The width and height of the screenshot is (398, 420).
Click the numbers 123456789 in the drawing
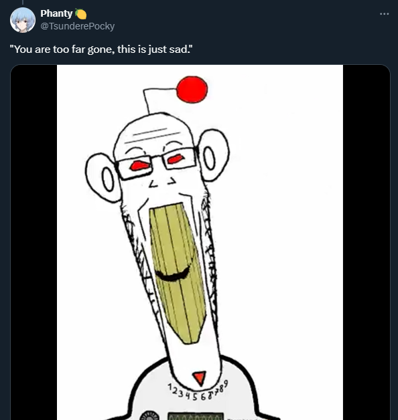(198, 392)
